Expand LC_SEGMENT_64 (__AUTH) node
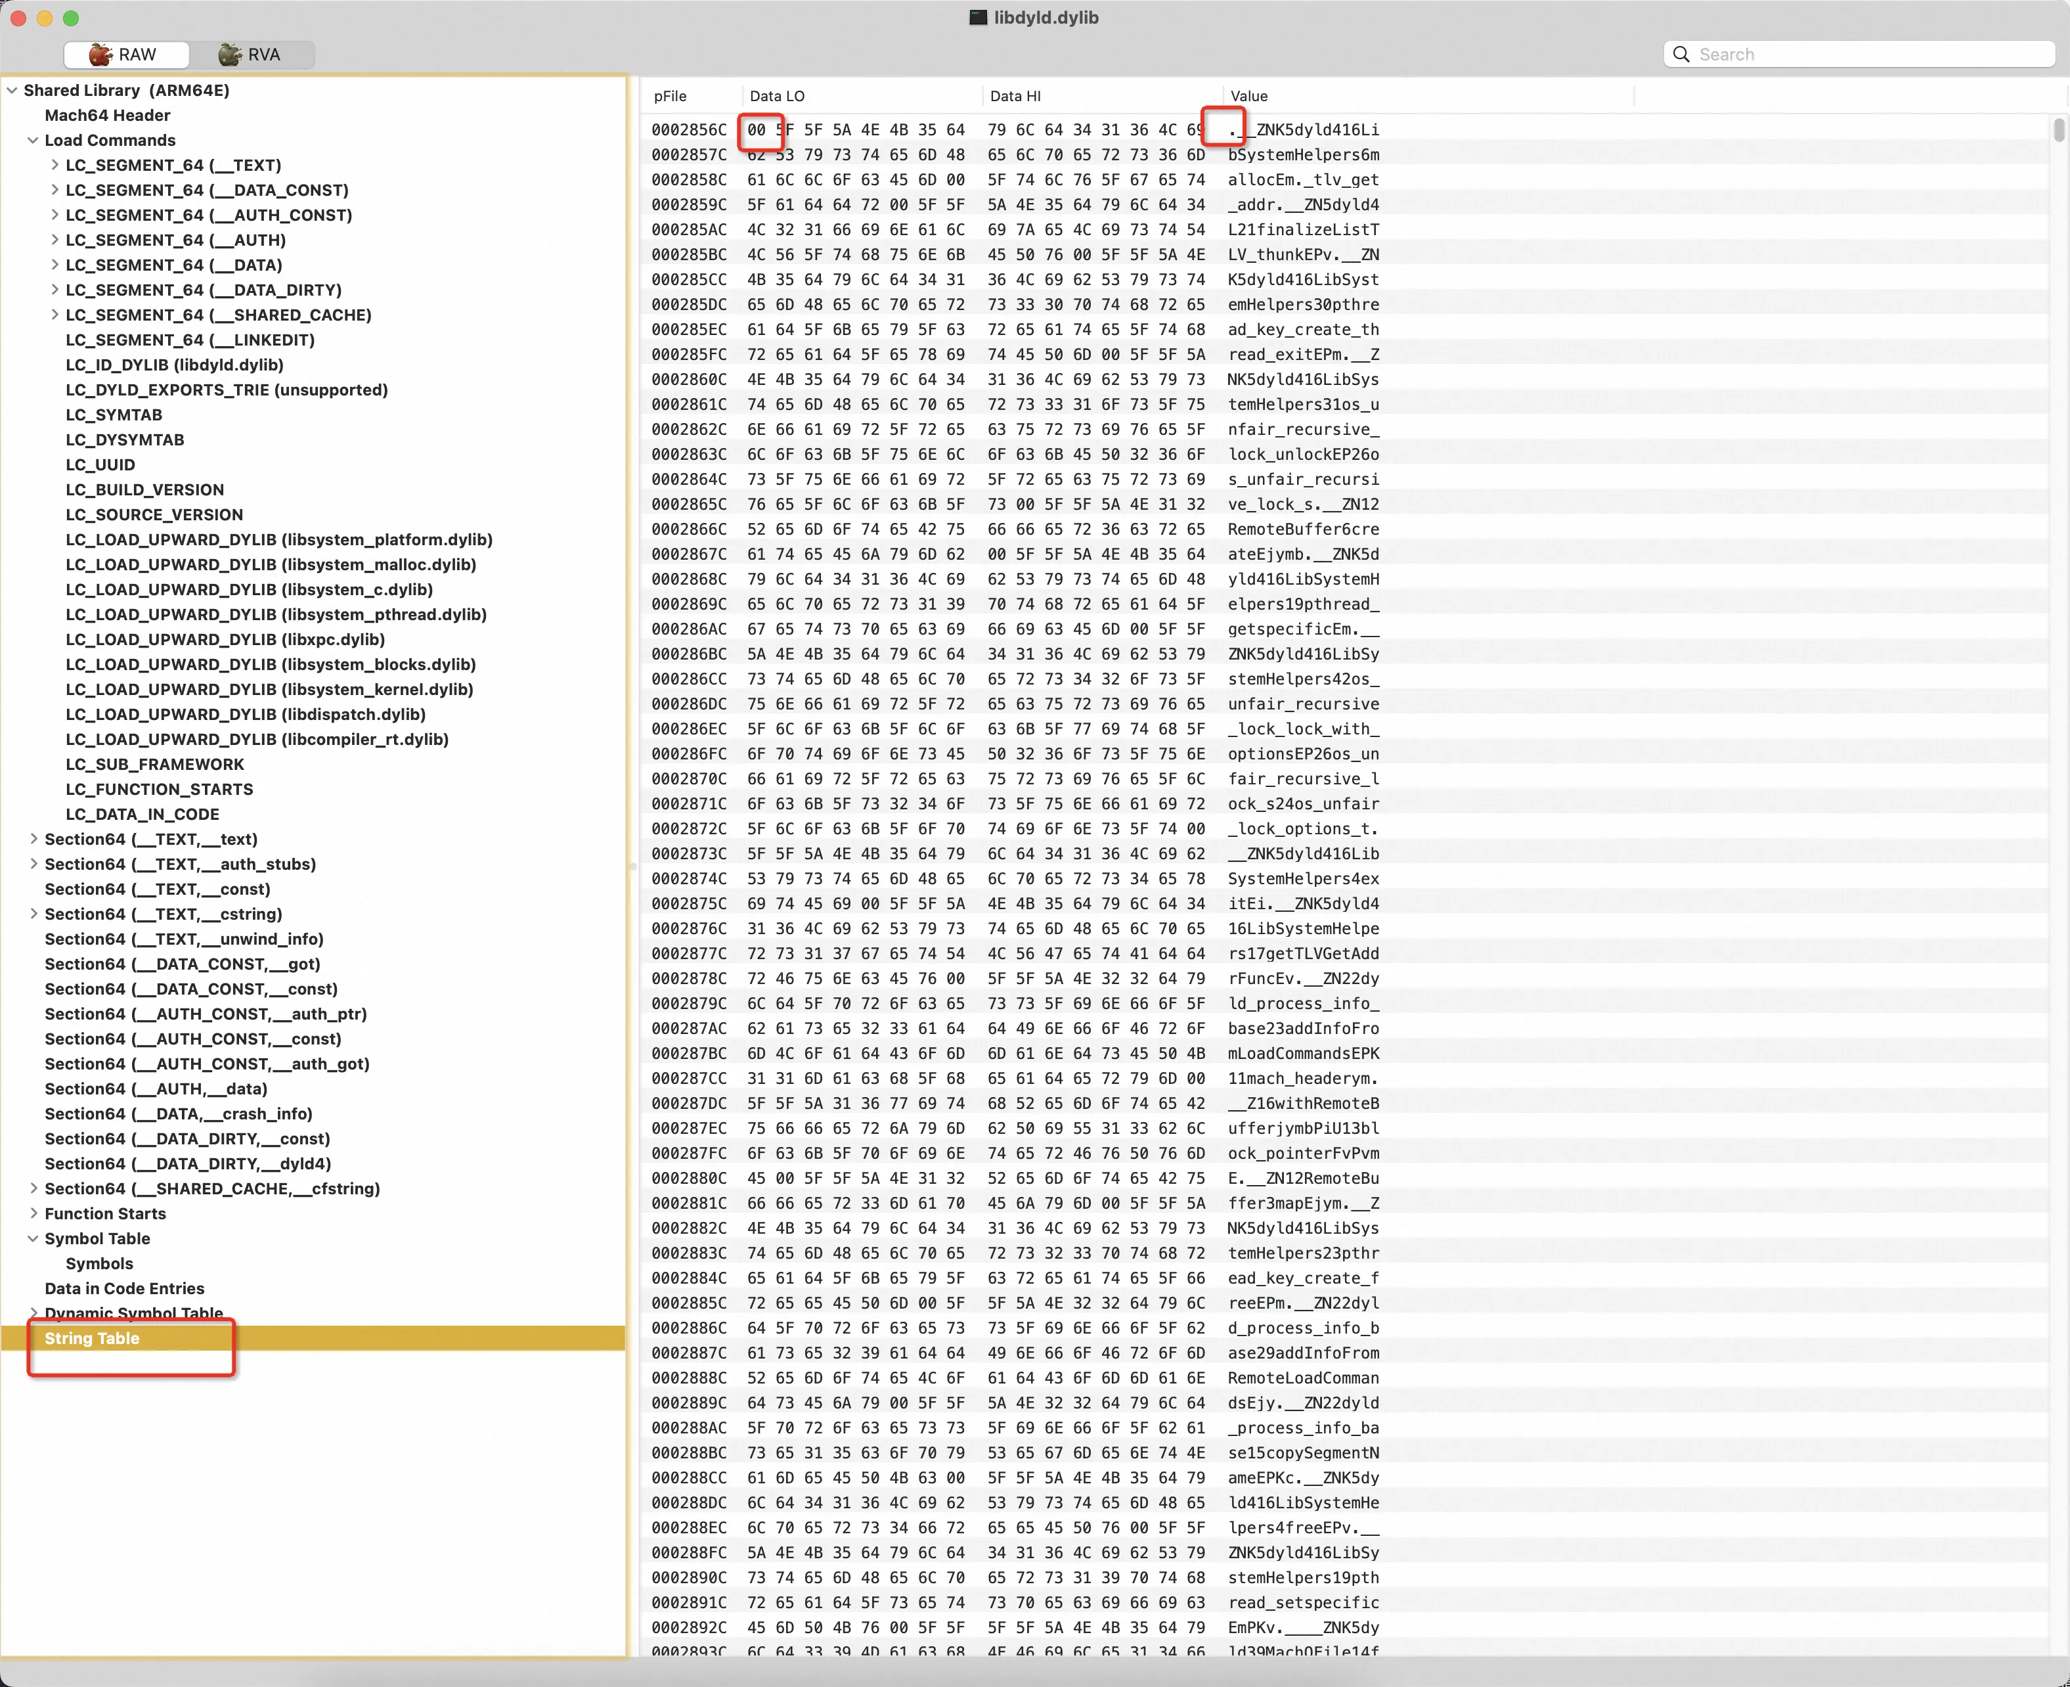This screenshot has height=1687, width=2070. (x=55, y=240)
